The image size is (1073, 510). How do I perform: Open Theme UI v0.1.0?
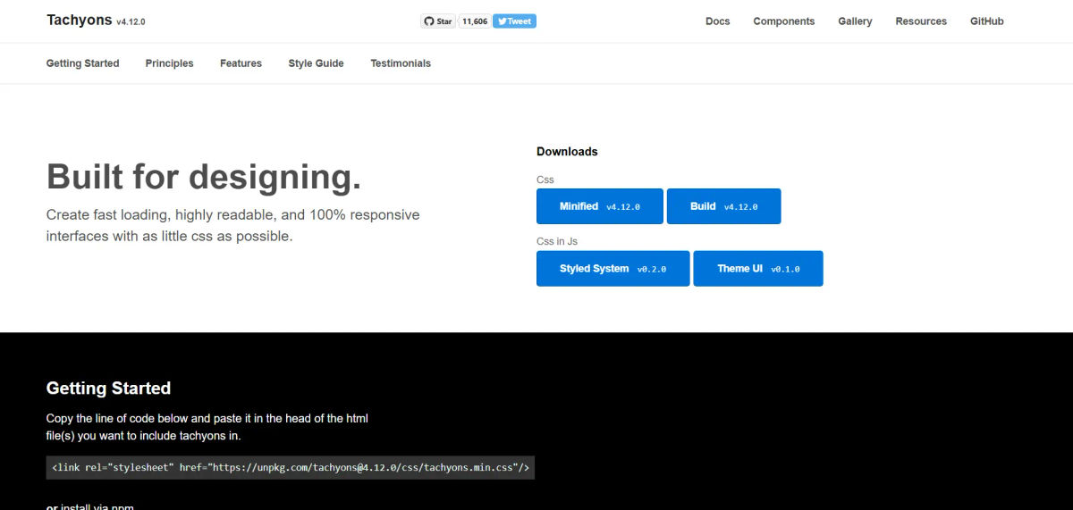coord(758,269)
